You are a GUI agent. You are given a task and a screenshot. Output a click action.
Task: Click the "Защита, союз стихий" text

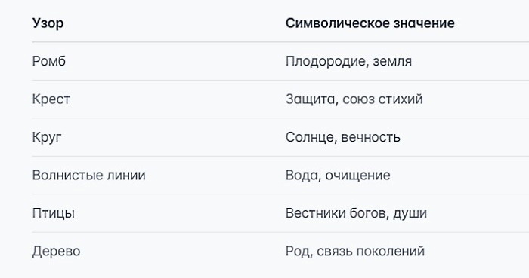pyautogui.click(x=354, y=99)
